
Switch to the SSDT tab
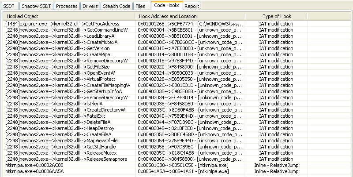click(9, 6)
